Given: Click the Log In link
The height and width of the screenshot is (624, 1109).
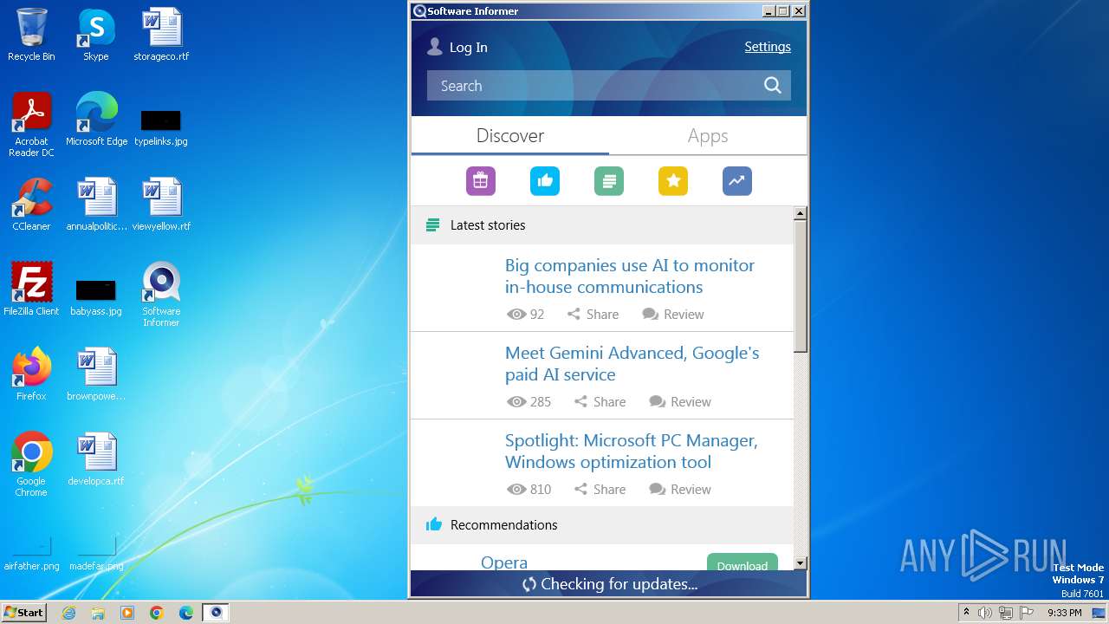Looking at the screenshot, I should pyautogui.click(x=468, y=48).
